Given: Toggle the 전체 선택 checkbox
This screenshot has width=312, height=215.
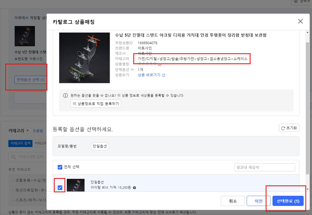Looking at the screenshot, I should [60, 167].
